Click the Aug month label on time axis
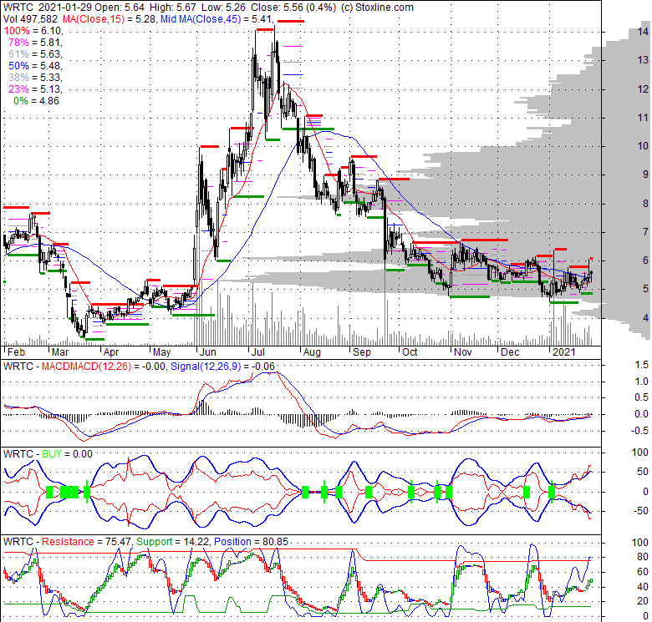Viewport: 652px width, 622px height. pos(312,352)
